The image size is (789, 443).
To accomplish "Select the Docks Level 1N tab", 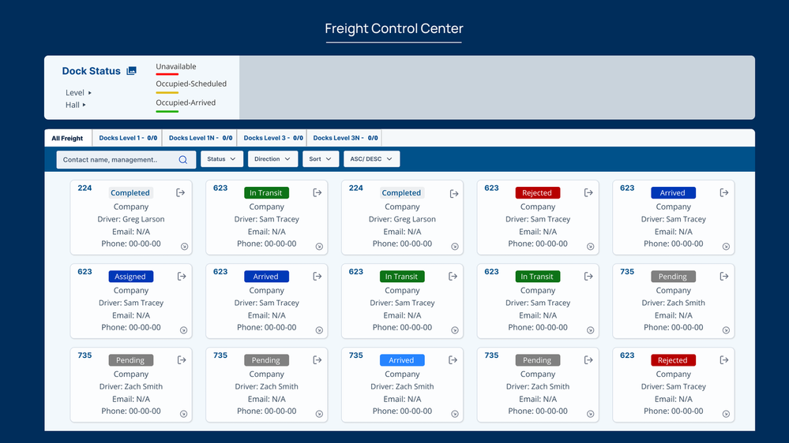I will (200, 139).
